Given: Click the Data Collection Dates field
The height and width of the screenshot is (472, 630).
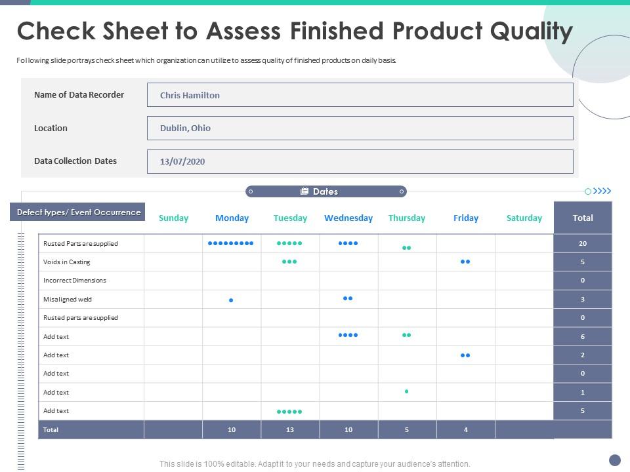Looking at the screenshot, I should point(360,161).
